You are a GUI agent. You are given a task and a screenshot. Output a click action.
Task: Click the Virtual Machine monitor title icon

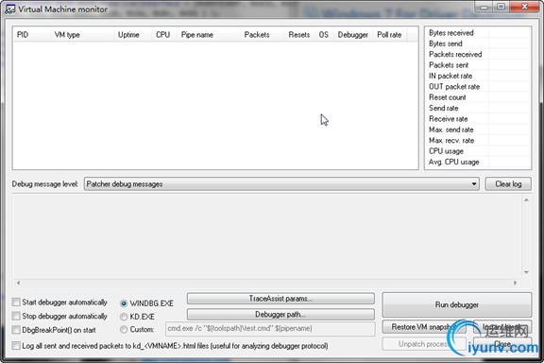click(x=10, y=9)
